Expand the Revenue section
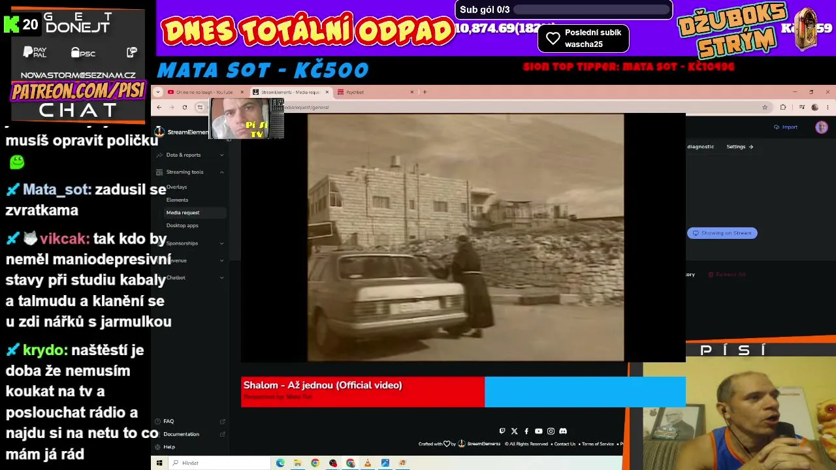836x470 pixels. [221, 260]
